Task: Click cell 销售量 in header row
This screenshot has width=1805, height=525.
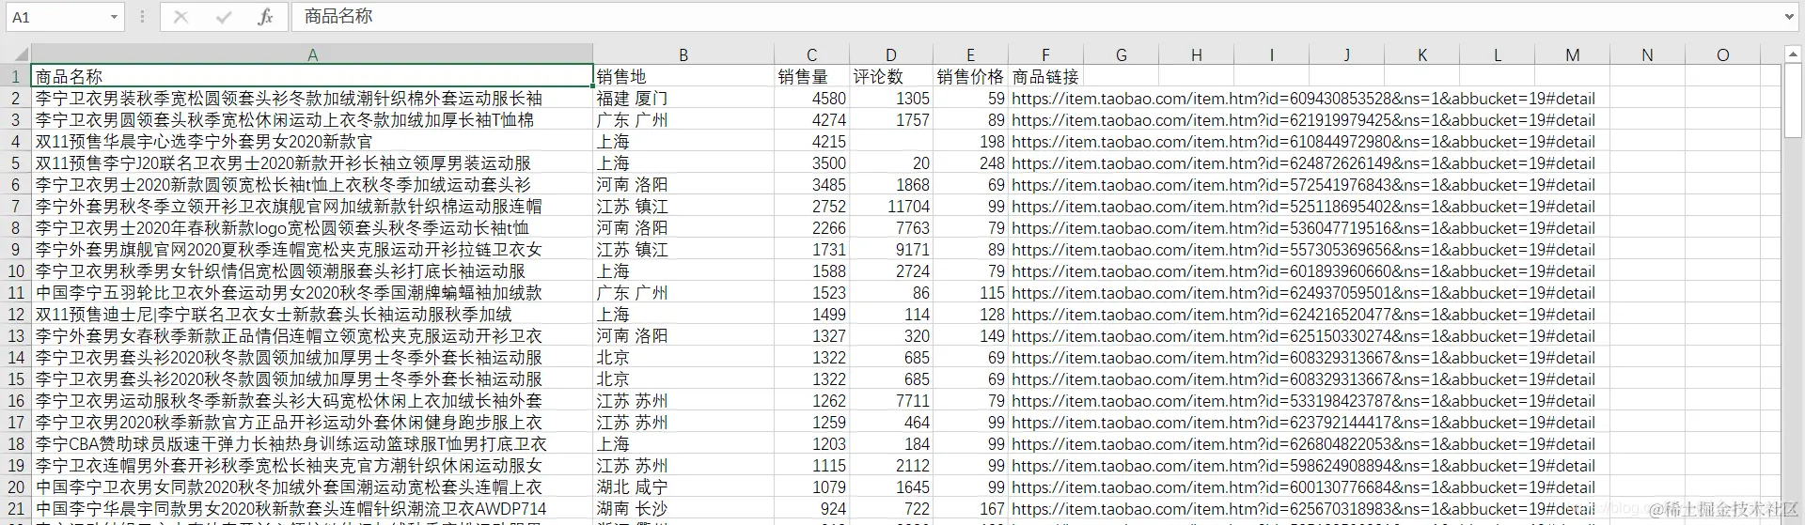Action: click(x=811, y=76)
